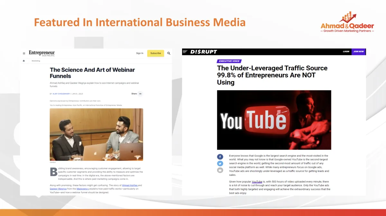The image size is (386, 216).
Task: Click the Subscribe button
Action: click(x=156, y=53)
